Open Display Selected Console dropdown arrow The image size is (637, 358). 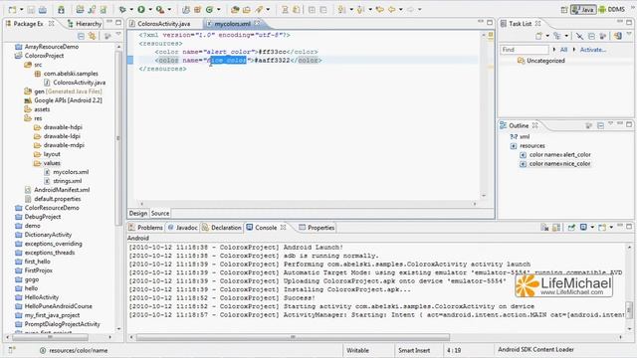[x=592, y=228]
